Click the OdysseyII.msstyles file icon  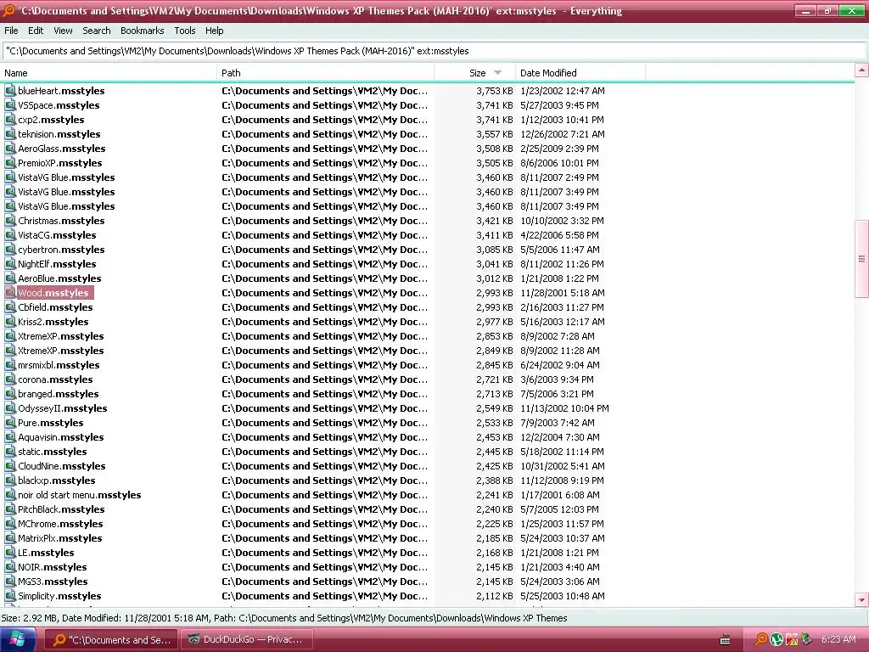pyautogui.click(x=10, y=407)
